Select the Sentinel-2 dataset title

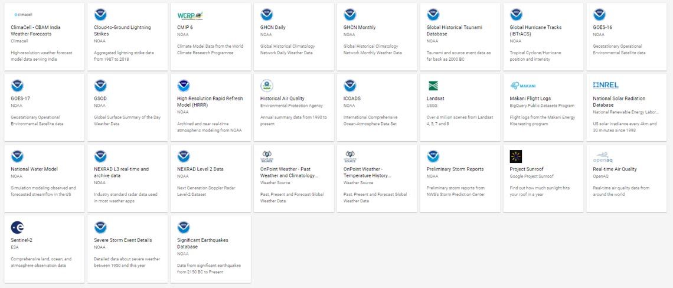click(21, 240)
